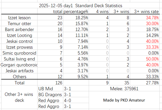Click the "Izzet Looting" deck cell

click(x=19, y=35)
